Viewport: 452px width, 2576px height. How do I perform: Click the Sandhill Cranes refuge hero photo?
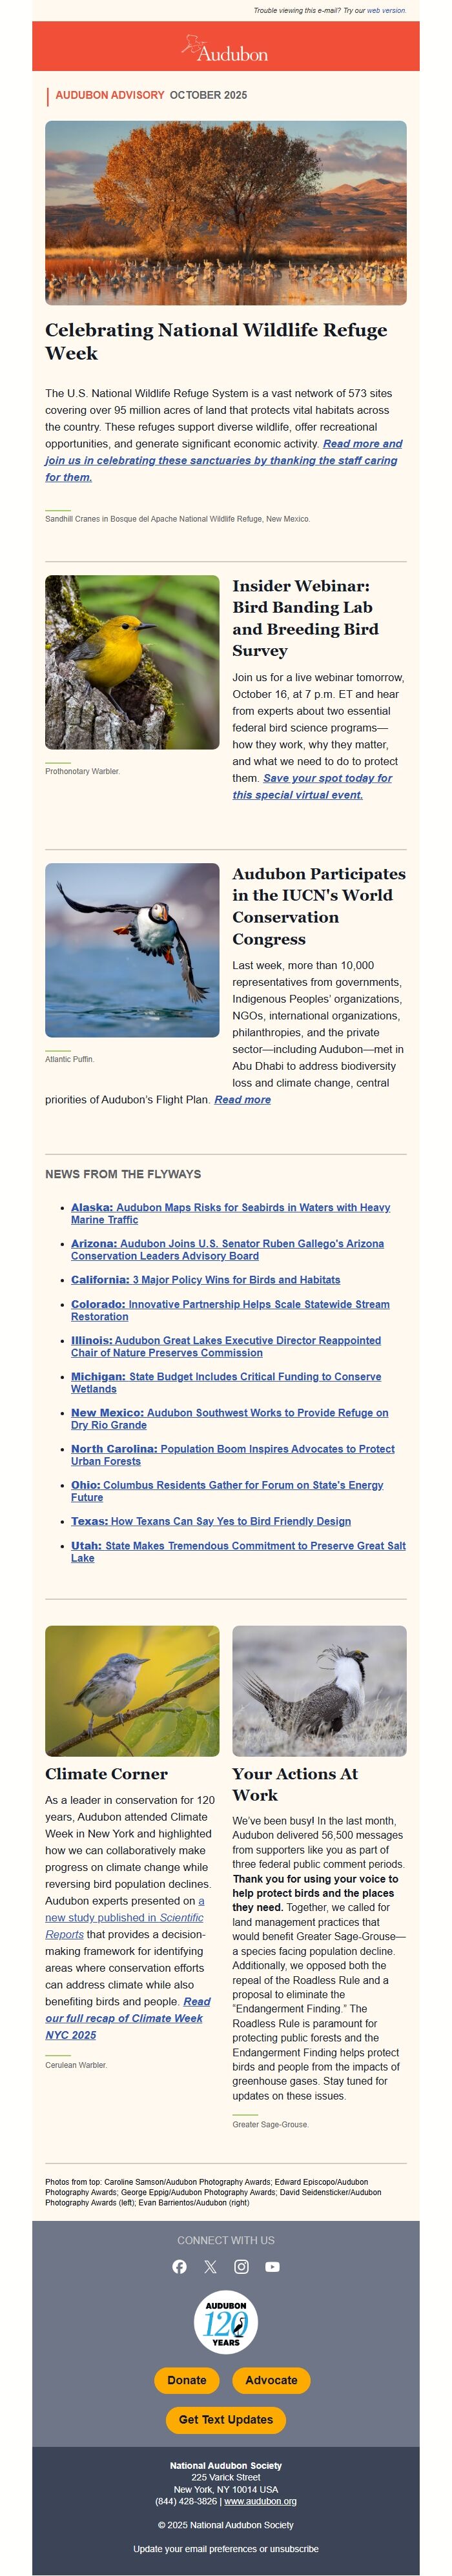point(226,212)
